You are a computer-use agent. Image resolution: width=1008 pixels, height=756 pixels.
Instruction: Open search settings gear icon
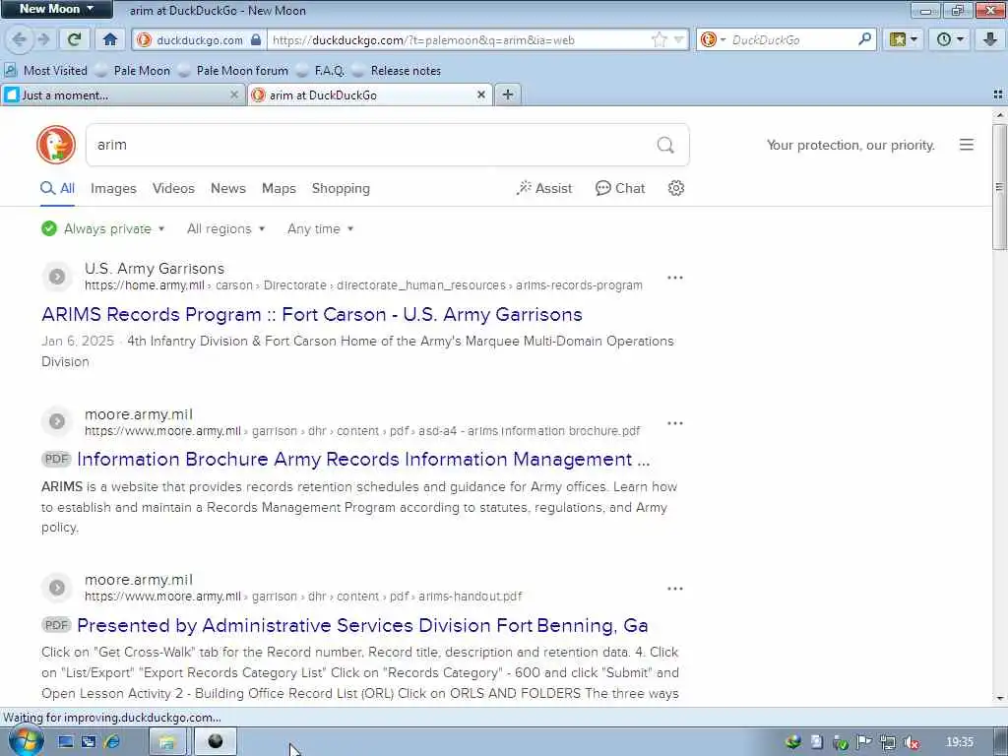pos(675,188)
